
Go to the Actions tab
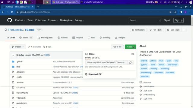click(x=63, y=38)
